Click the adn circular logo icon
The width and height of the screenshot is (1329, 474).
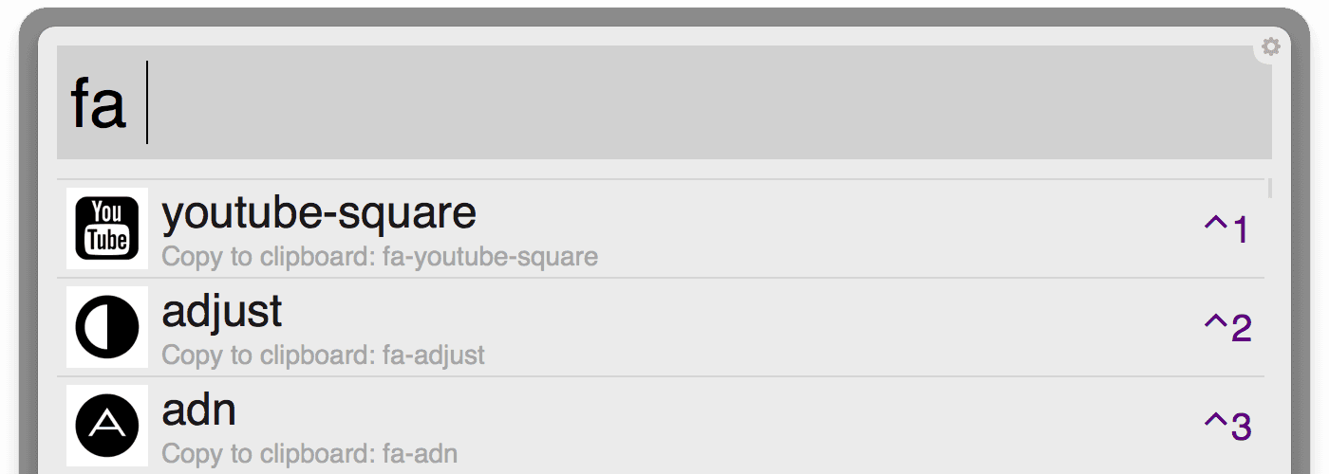click(107, 426)
